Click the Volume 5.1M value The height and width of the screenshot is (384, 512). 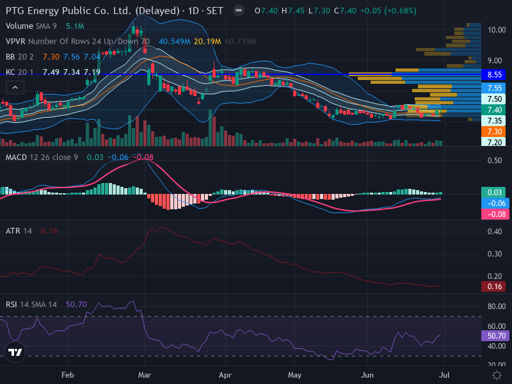(75, 26)
